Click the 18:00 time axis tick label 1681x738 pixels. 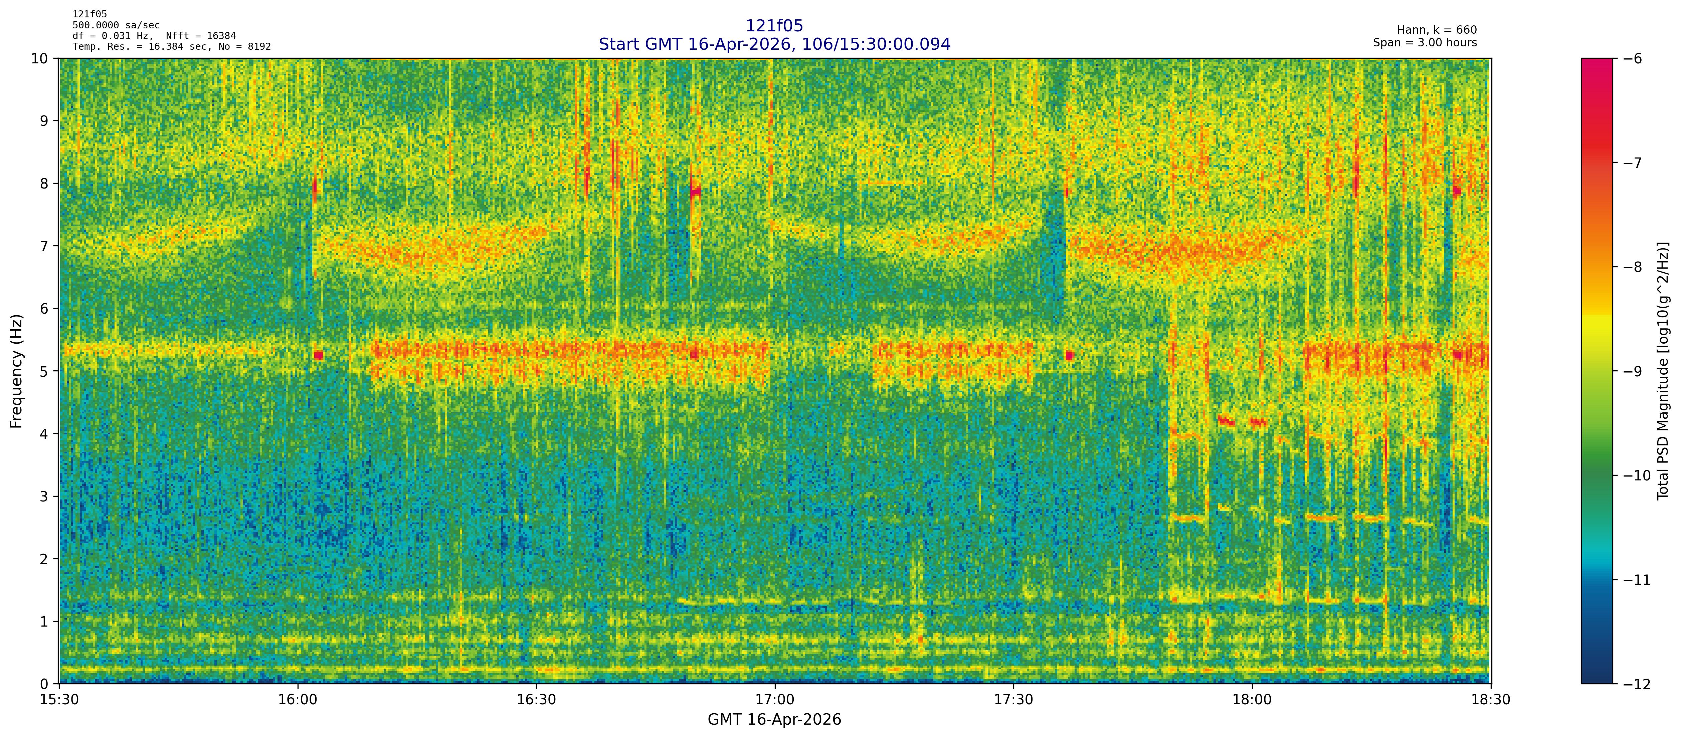point(1252,700)
